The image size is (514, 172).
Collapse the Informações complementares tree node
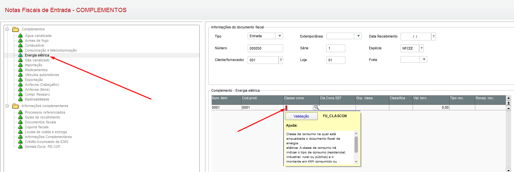coord(7,106)
